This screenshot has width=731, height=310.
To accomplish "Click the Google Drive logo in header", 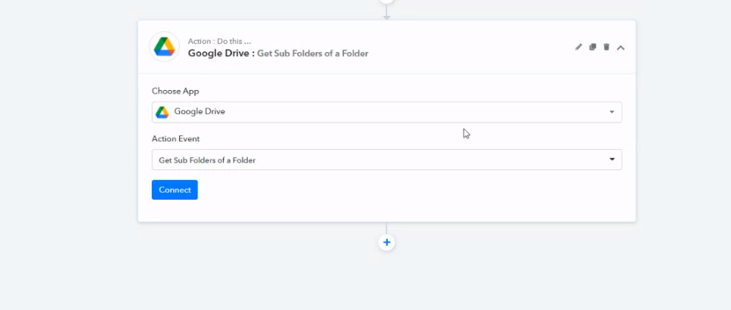I will 165,47.
